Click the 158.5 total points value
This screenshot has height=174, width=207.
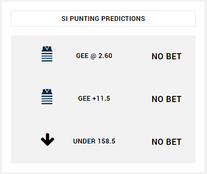[107, 141]
